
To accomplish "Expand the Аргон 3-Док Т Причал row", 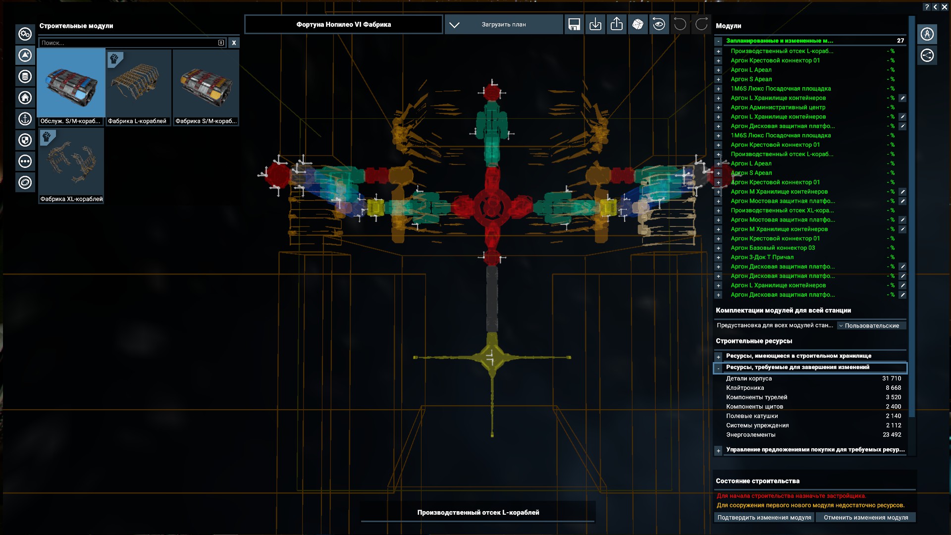I will click(718, 258).
